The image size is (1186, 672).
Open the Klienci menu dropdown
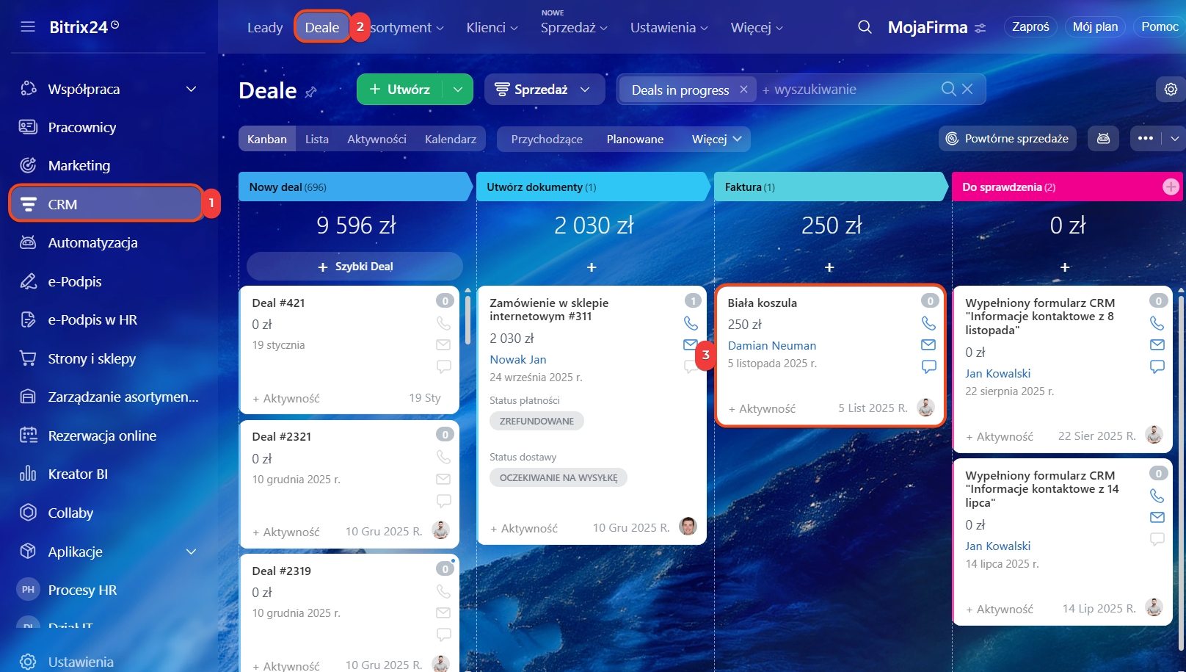(492, 27)
